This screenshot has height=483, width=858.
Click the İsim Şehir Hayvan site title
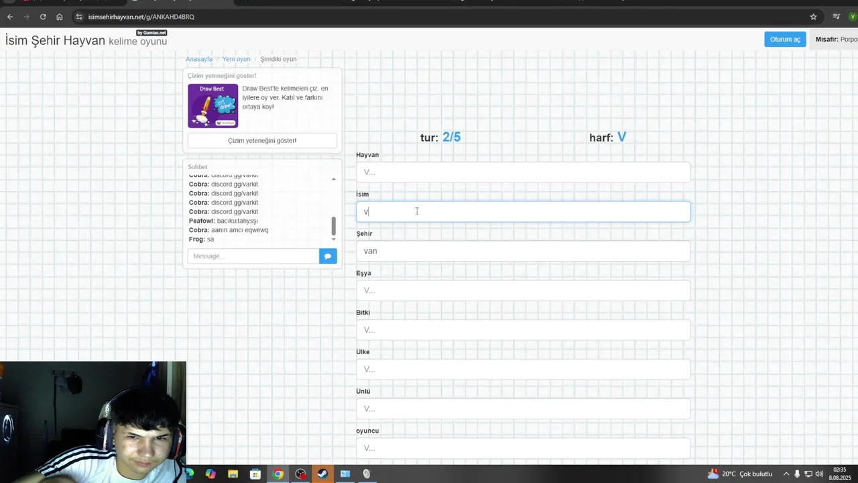[x=55, y=41]
